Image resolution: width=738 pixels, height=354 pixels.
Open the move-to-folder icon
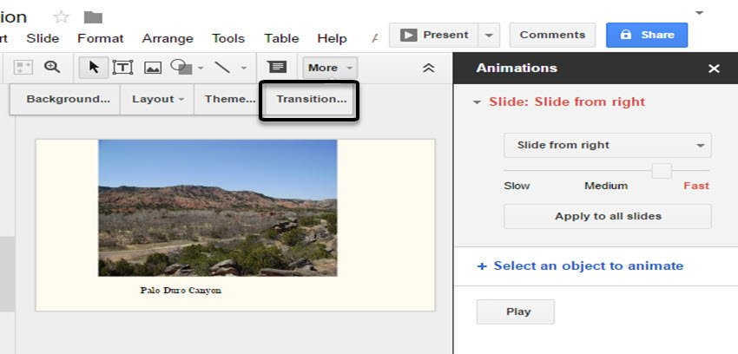pos(93,18)
